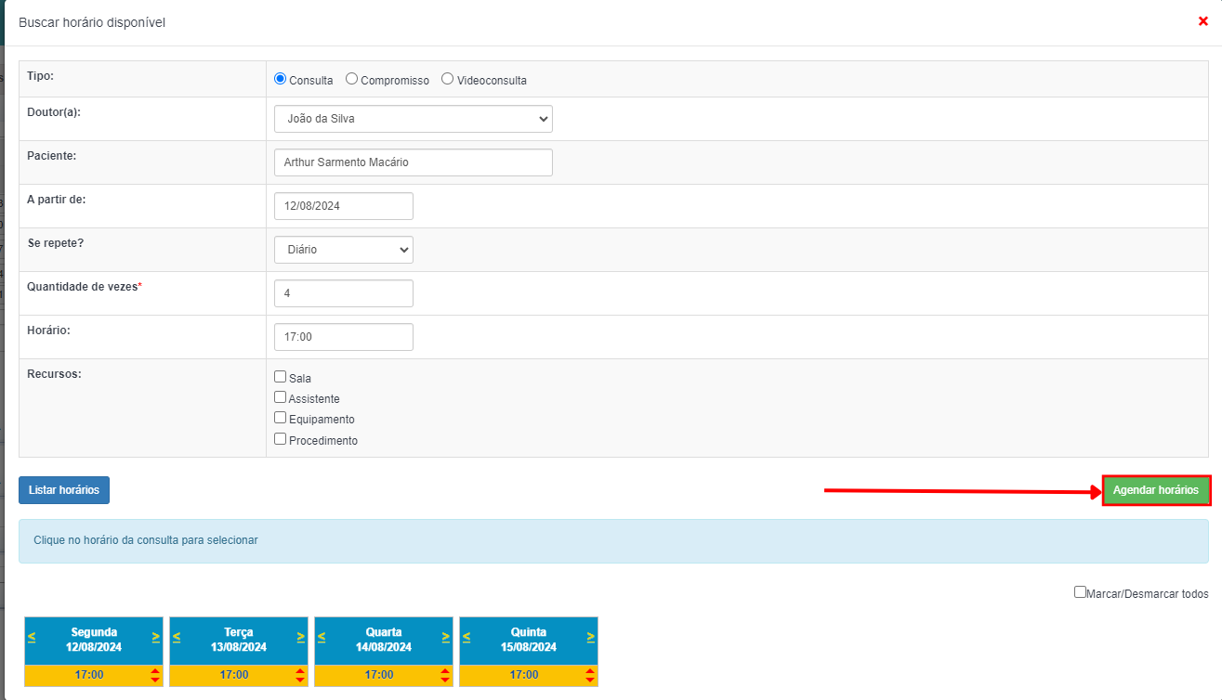Go to previous day on Quarta 14/08/2024 card

[x=322, y=637]
